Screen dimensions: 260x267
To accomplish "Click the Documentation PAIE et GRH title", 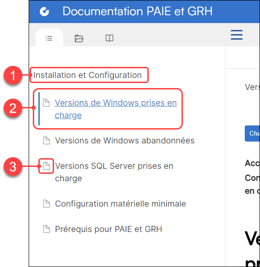I will (x=138, y=11).
